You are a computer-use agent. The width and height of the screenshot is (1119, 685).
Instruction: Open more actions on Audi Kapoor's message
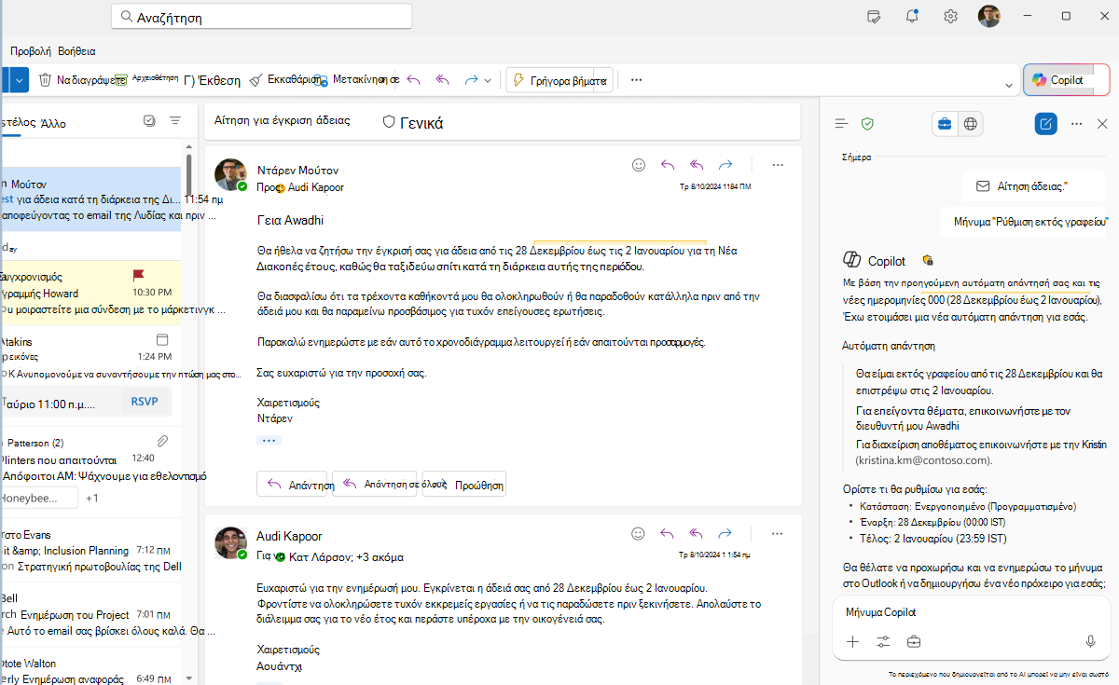[x=778, y=534]
